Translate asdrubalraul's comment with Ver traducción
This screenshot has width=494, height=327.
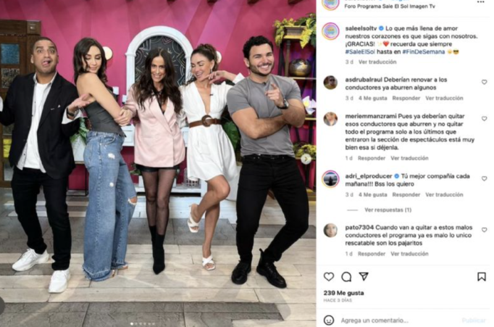click(444, 98)
